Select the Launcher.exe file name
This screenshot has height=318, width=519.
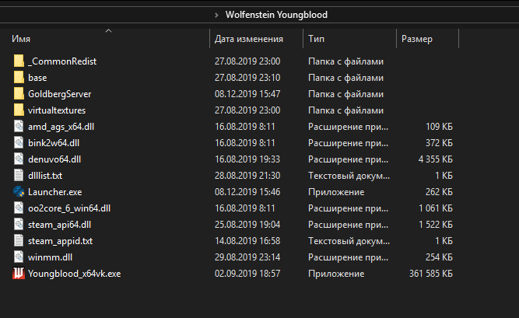click(55, 192)
